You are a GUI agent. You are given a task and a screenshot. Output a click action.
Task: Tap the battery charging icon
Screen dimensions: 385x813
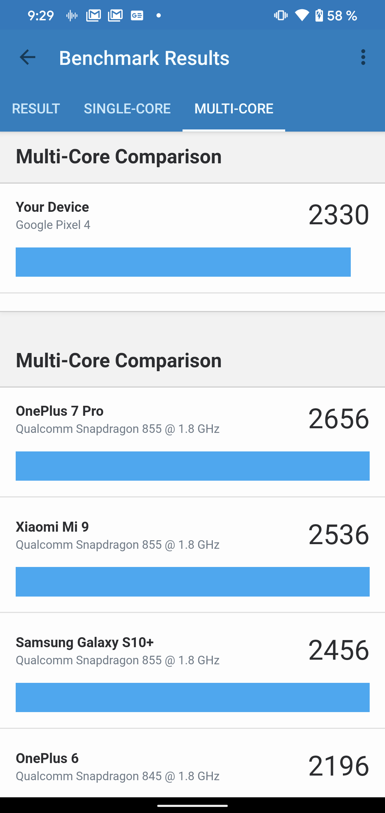(319, 15)
